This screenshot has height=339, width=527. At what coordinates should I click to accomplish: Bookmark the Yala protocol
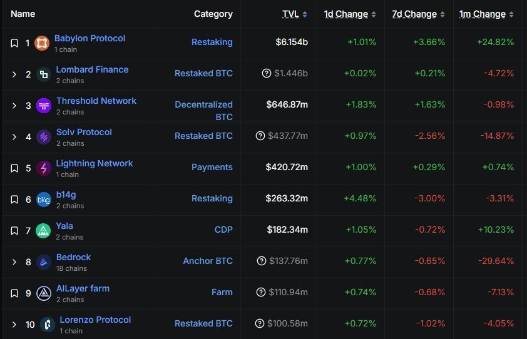14,231
